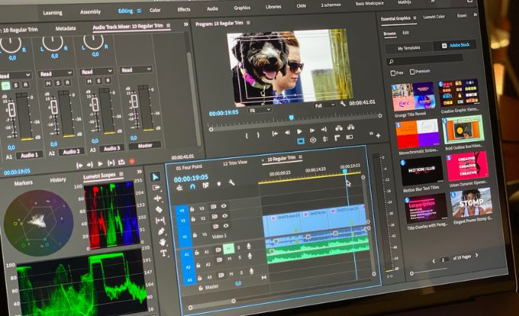
Task: Select the Track Select Forward tool
Action: point(156,187)
